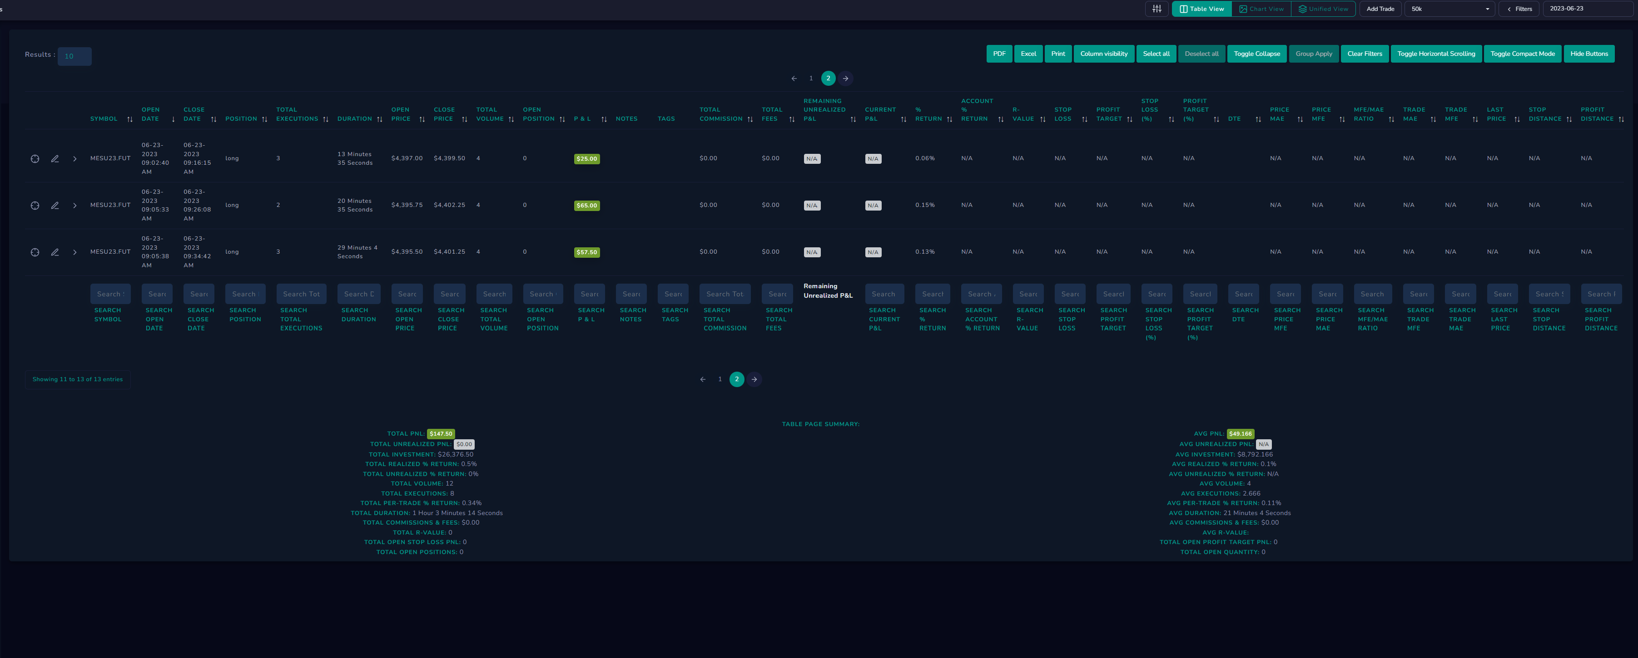The width and height of the screenshot is (1638, 658).
Task: Open the Column visibility menu
Action: coord(1104,54)
